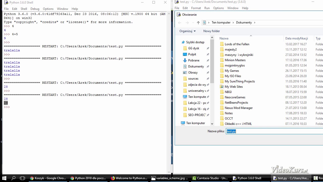Click the Up arrow in the Otwieranie dialog

pos(198,22)
